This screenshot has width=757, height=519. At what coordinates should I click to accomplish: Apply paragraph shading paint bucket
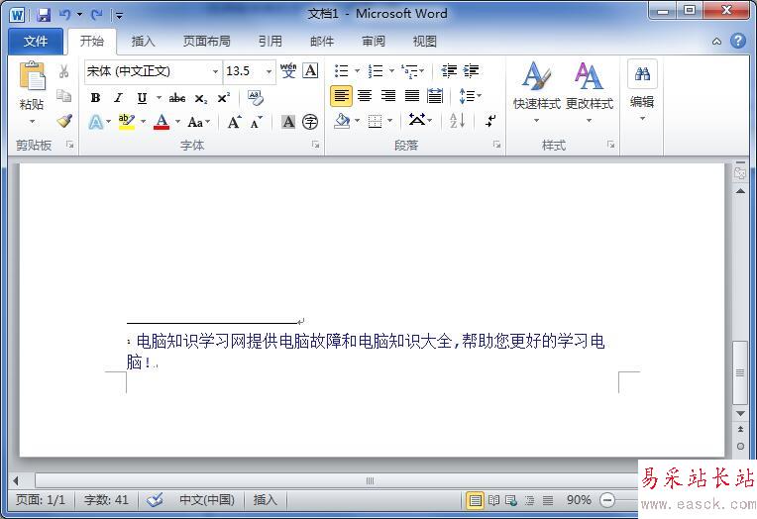(342, 121)
